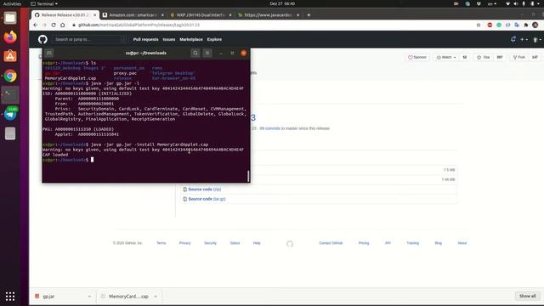Open the Chrome extensions puzzle icon
544x306 pixels.
(x=526, y=25)
